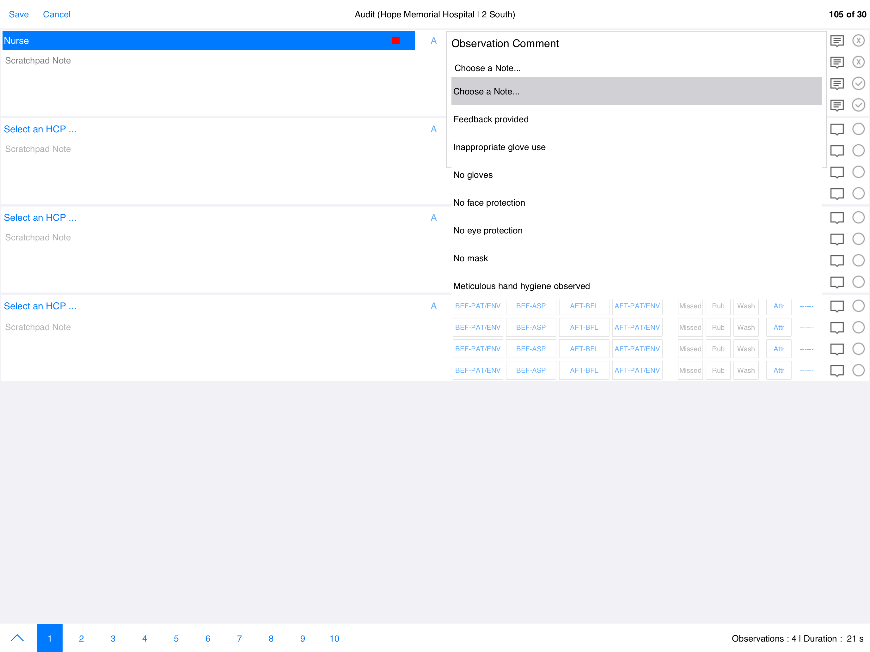Open the filled comment icon on Nurse's fourth observation row

point(836,105)
